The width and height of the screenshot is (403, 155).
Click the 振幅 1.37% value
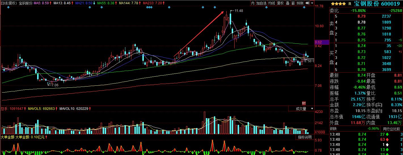[360, 93]
